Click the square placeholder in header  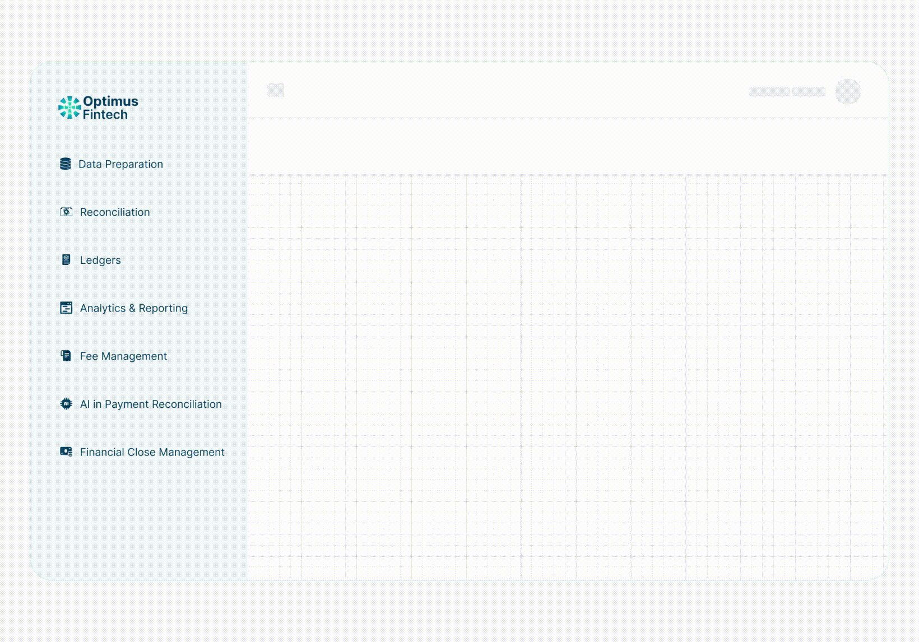tap(276, 90)
